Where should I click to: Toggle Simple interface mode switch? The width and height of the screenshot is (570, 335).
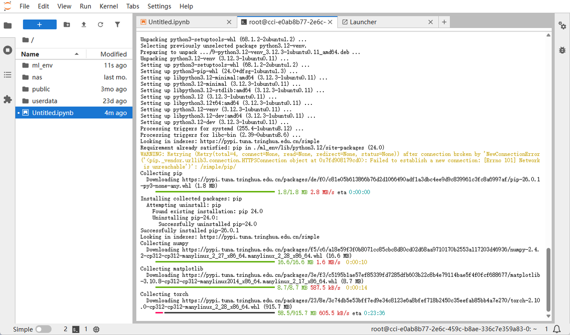coord(43,329)
